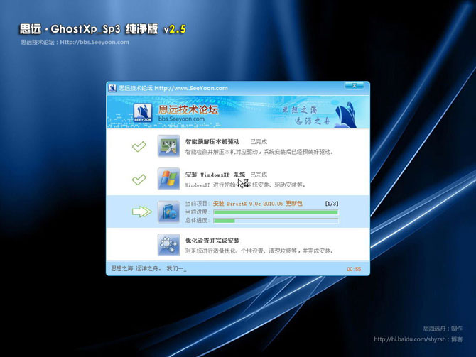Screen dimensions: 476x357
Task: Click 已完成 status next to driver step
Action: (x=259, y=142)
